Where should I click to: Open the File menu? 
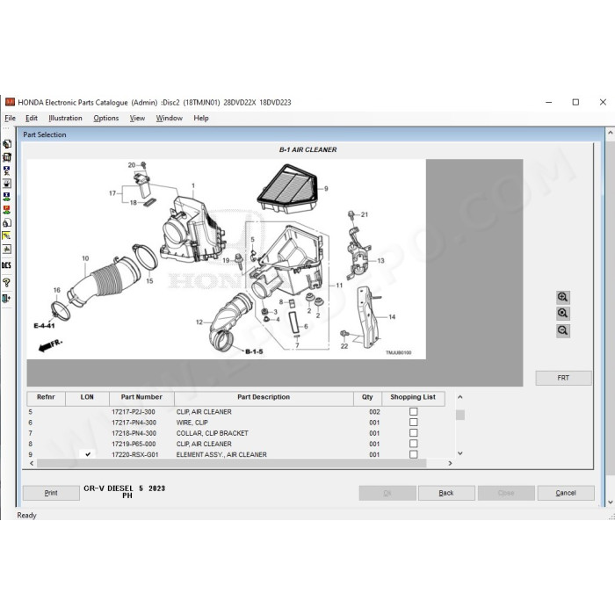click(11, 118)
